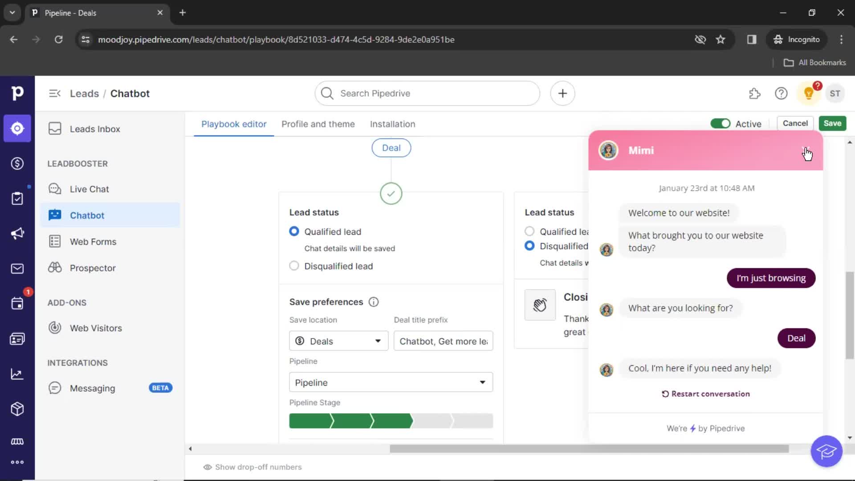Open browser tab search dropdown
855x481 pixels.
tap(12, 12)
